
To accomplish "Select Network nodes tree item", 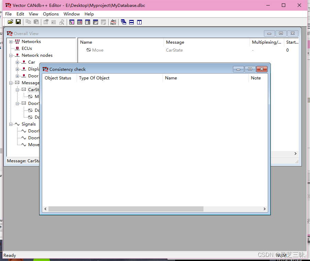I will 37,55.
